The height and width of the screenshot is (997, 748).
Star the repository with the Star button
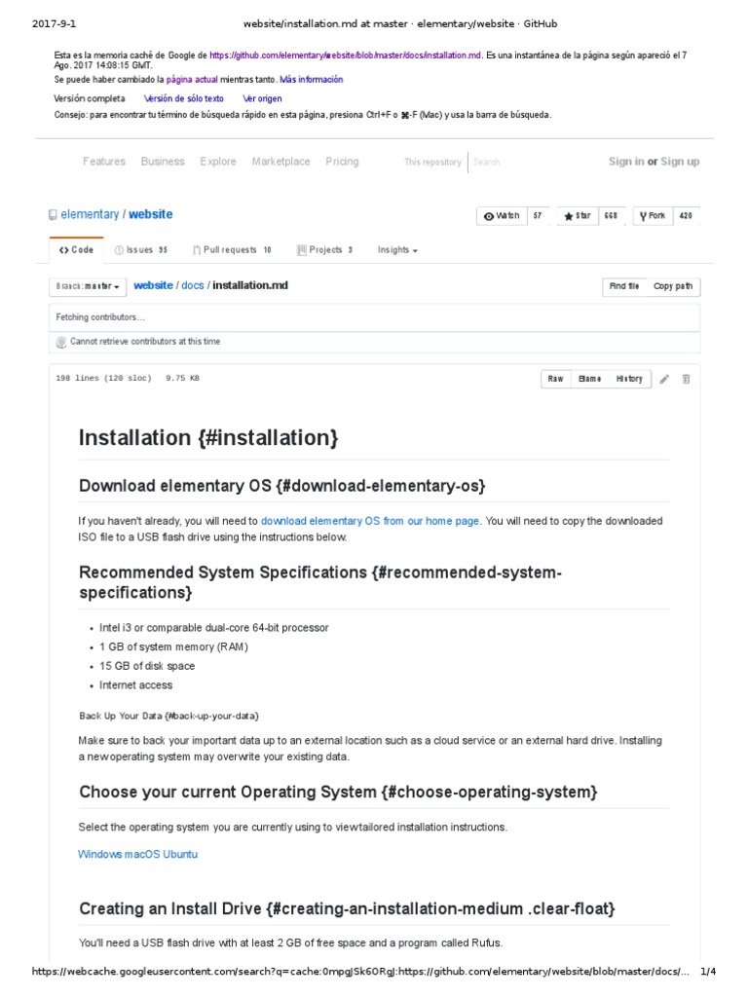[x=578, y=216]
